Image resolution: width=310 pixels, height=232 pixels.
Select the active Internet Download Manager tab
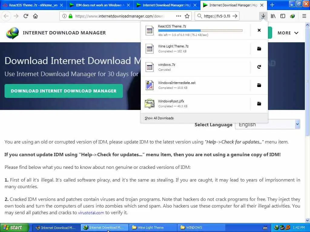233,5
